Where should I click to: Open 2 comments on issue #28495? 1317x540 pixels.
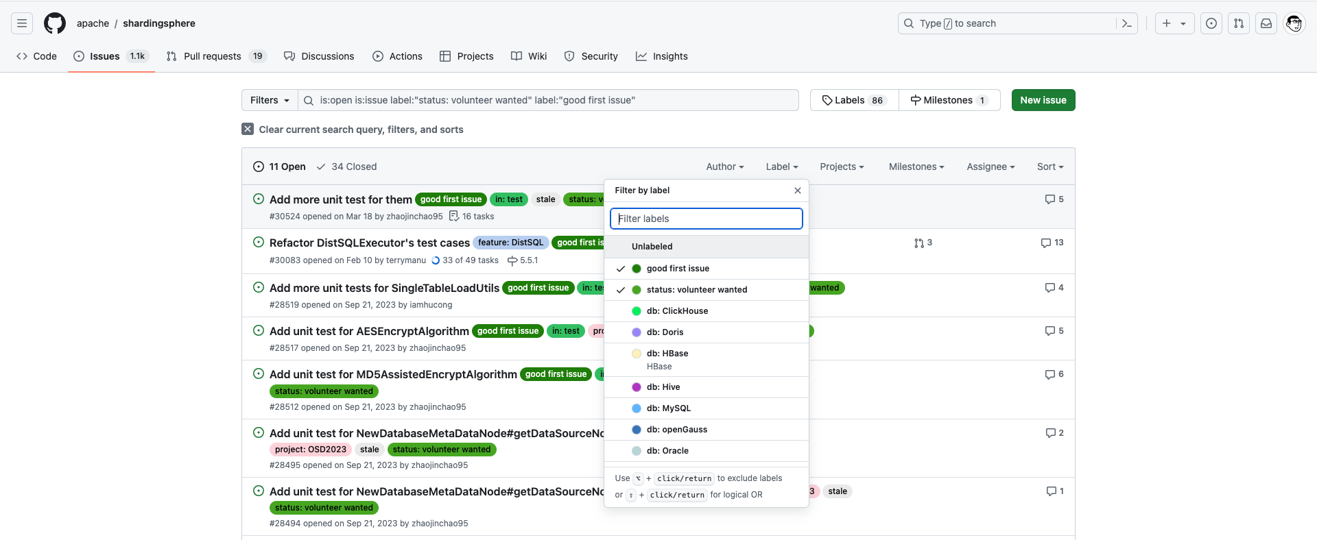1054,433
